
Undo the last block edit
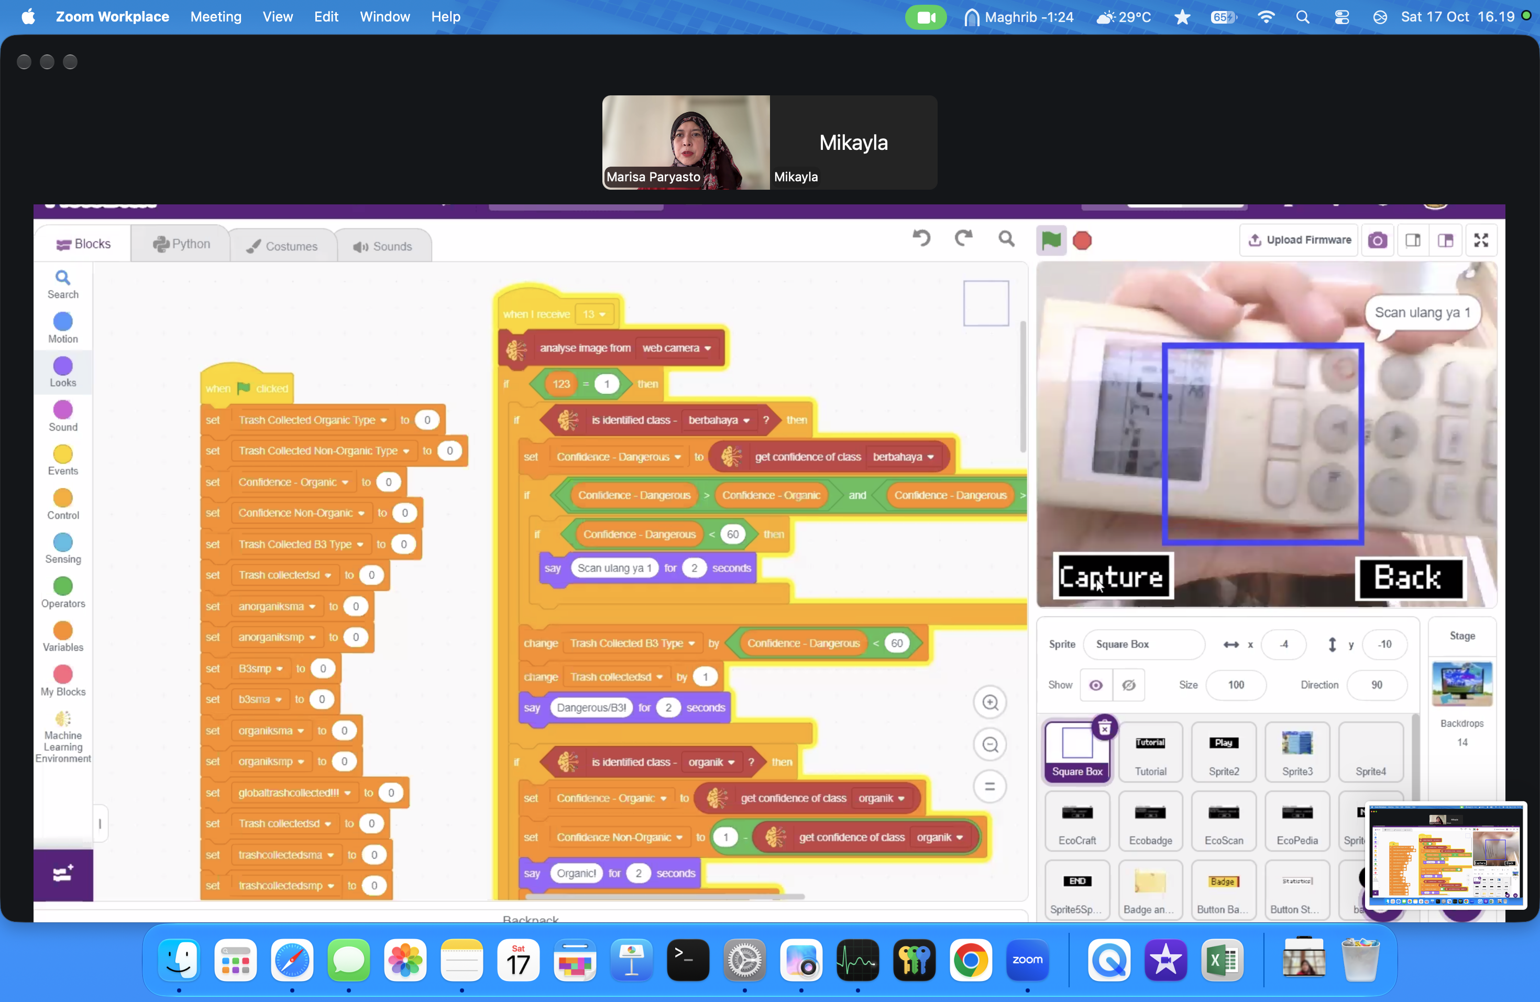[921, 239]
